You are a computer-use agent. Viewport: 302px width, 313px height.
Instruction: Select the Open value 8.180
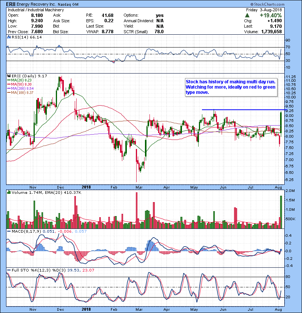tap(37, 15)
